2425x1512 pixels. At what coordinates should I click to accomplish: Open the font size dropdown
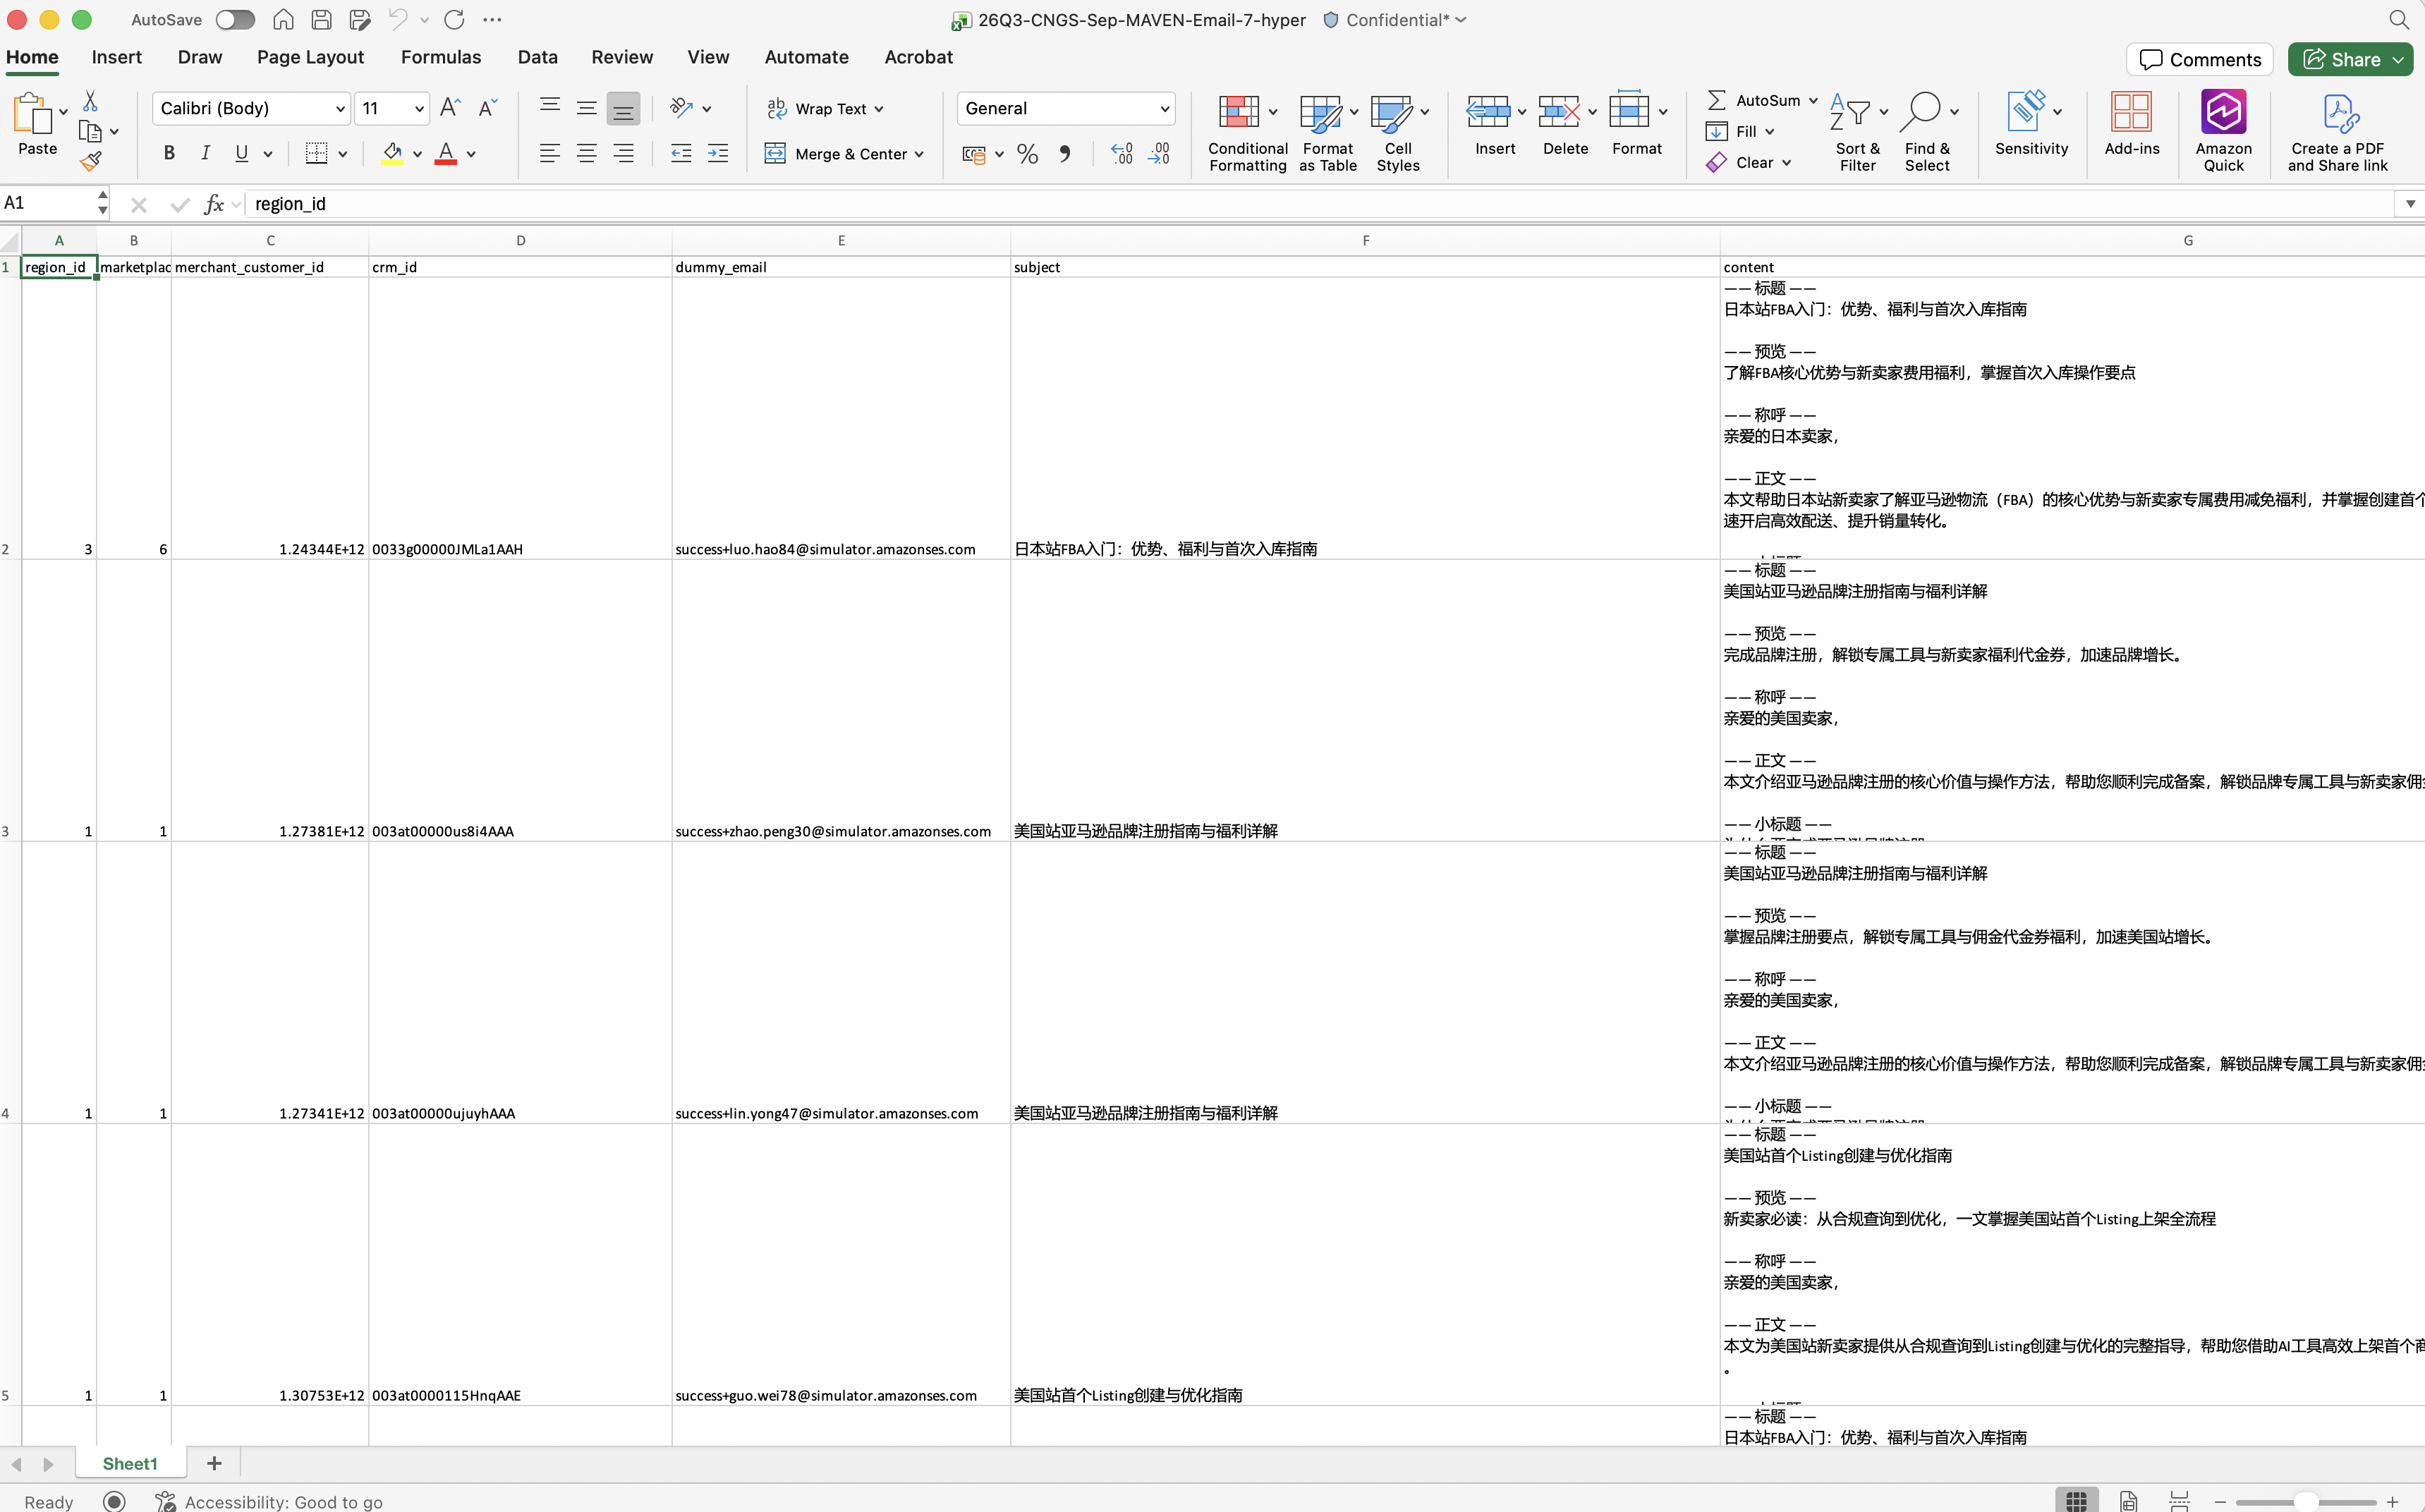[419, 108]
